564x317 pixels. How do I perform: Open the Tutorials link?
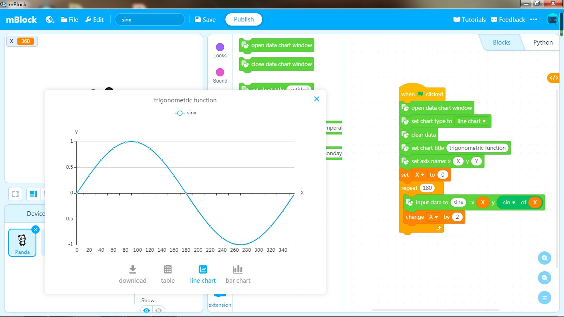[469, 19]
